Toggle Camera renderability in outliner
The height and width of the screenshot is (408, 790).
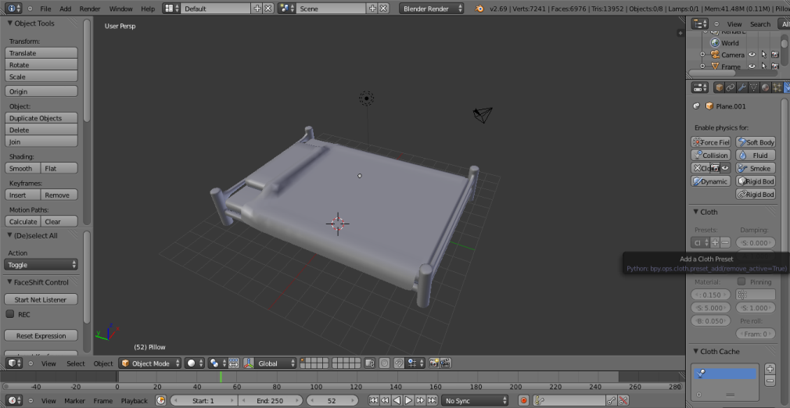point(775,55)
